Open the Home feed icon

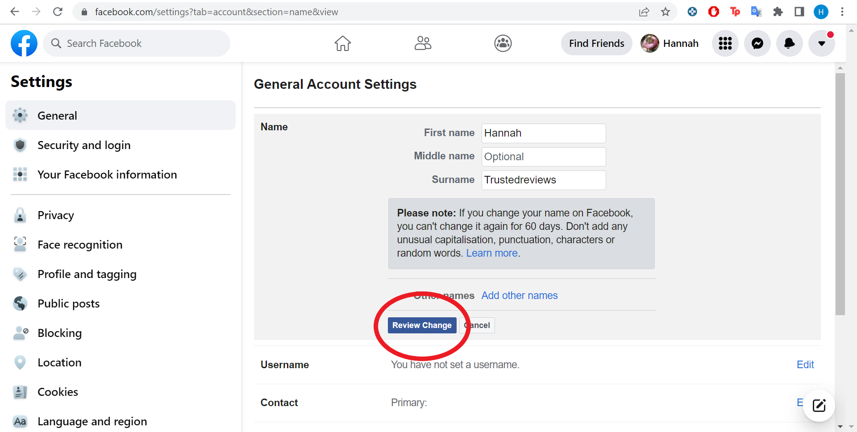343,43
